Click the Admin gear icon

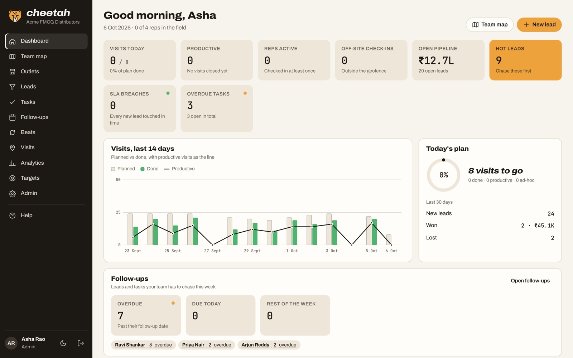13,193
